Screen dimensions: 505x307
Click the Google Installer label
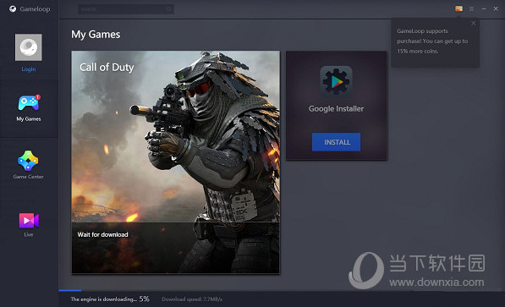[336, 109]
